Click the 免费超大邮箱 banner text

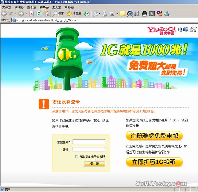152,65
